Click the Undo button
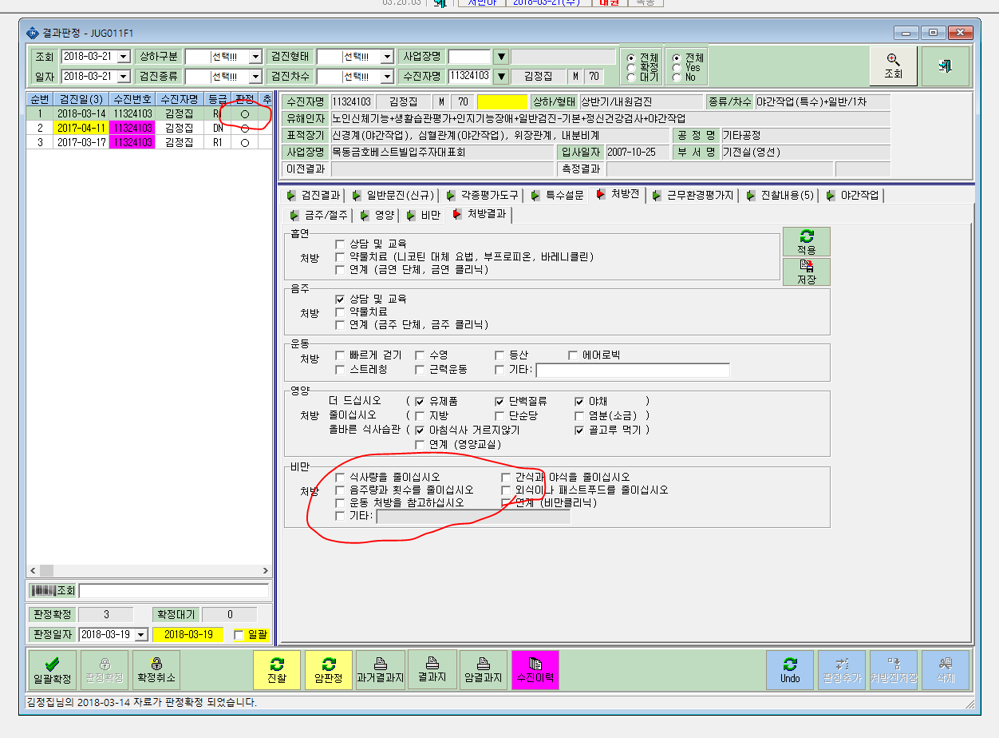The width and height of the screenshot is (999, 738). click(790, 670)
